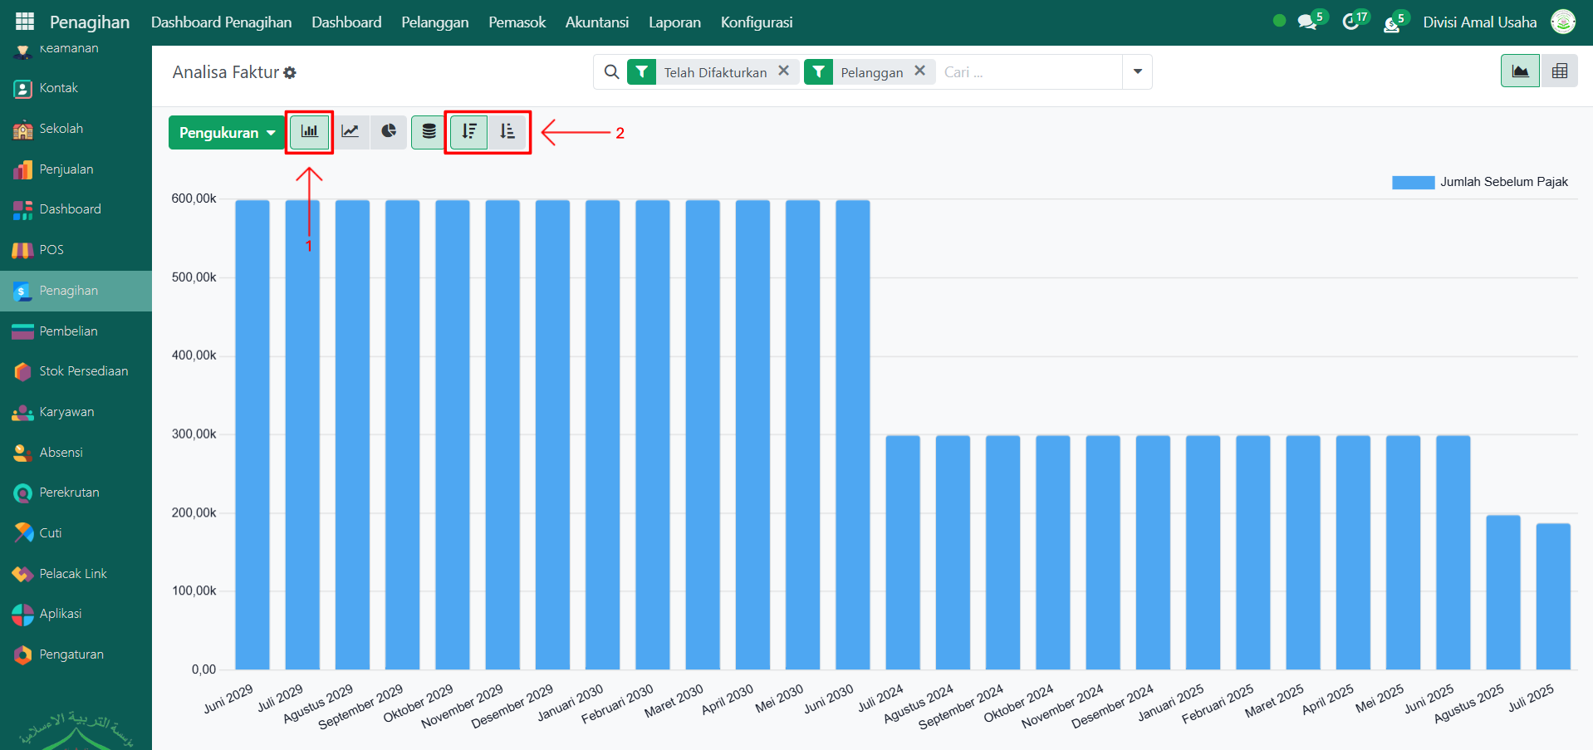Open the Pengukuran dropdown

coord(226,133)
